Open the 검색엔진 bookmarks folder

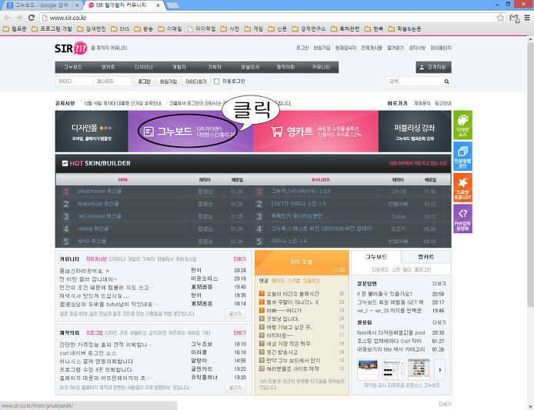(92, 29)
